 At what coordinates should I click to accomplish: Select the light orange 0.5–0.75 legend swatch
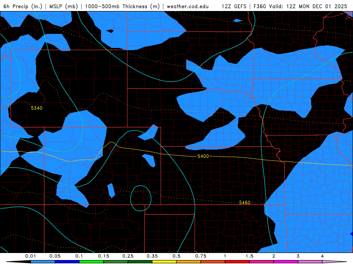point(189,262)
